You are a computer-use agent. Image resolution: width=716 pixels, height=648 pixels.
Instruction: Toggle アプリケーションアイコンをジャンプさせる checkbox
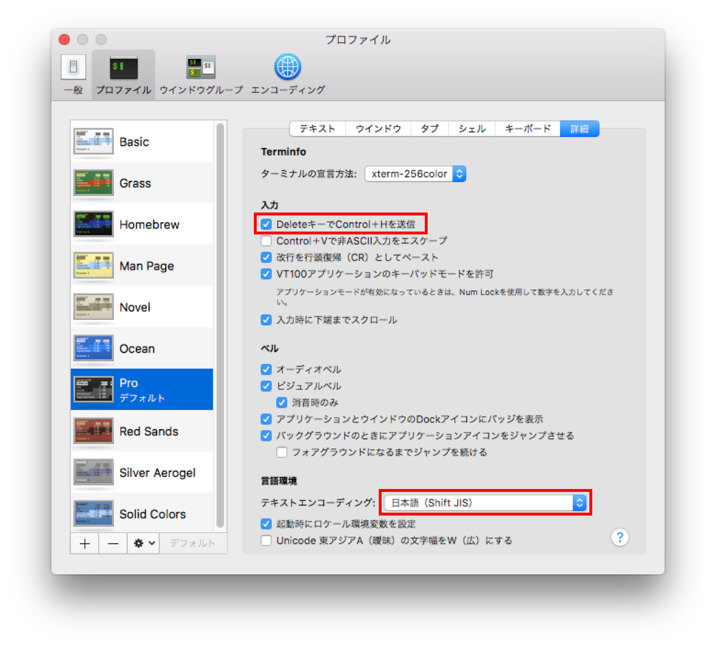pyautogui.click(x=266, y=435)
